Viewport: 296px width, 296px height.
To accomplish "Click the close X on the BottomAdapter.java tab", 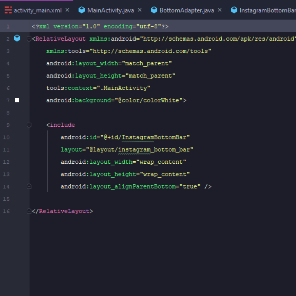I will pos(220,10).
